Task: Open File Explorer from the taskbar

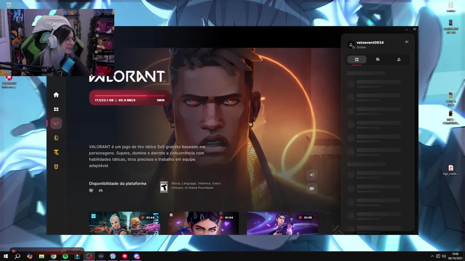Action: click(41, 256)
